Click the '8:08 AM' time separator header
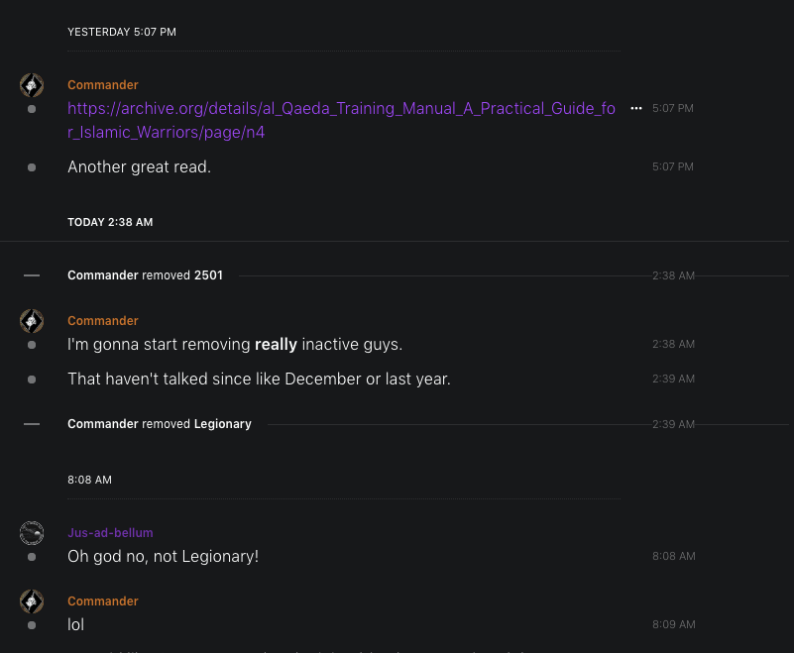This screenshot has height=653, width=794. [x=89, y=480]
